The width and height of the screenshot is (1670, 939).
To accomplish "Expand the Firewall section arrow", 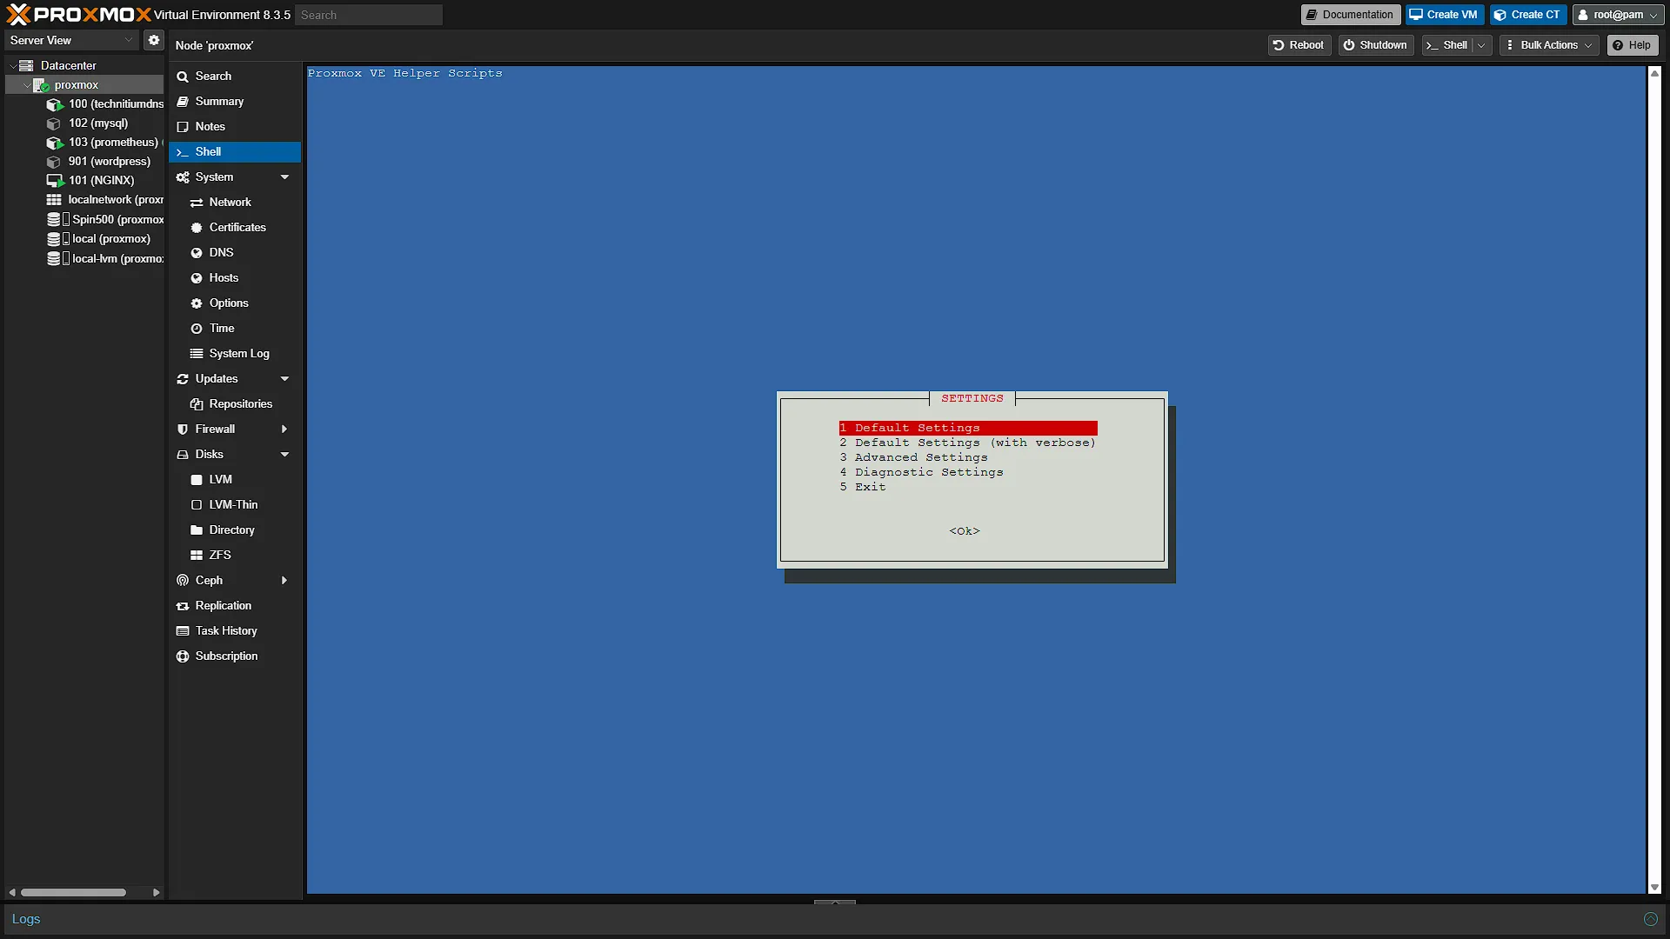I will 284,429.
